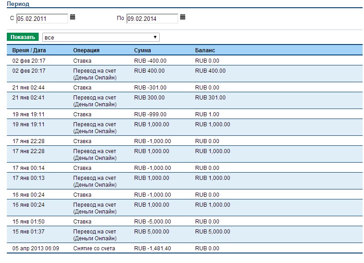Click the Операция column header
Screen dimensions: 364x263
86,50
